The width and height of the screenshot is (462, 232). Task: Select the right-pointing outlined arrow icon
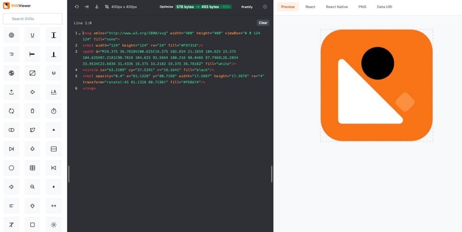pos(32,92)
